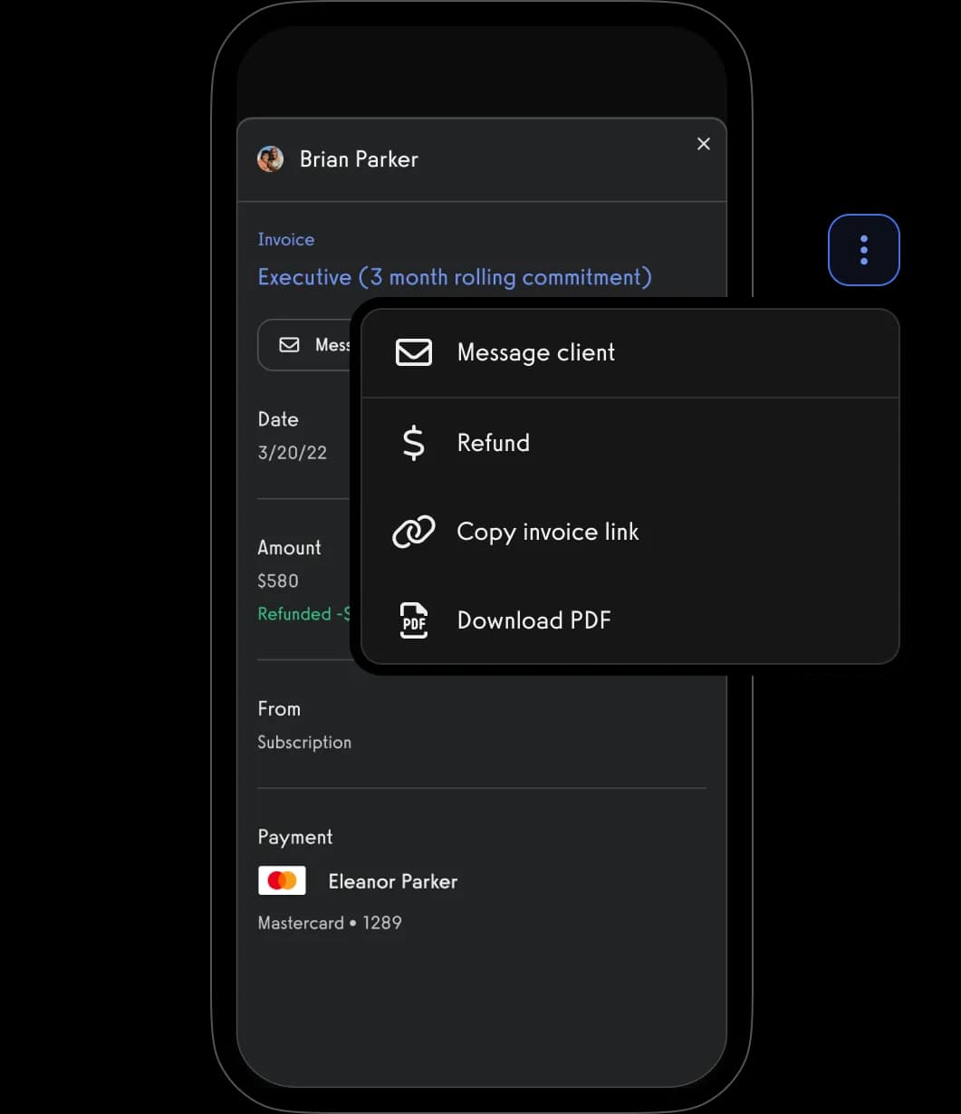Viewport: 961px width, 1114px height.
Task: Choose Refund from the menu
Action: coord(629,443)
